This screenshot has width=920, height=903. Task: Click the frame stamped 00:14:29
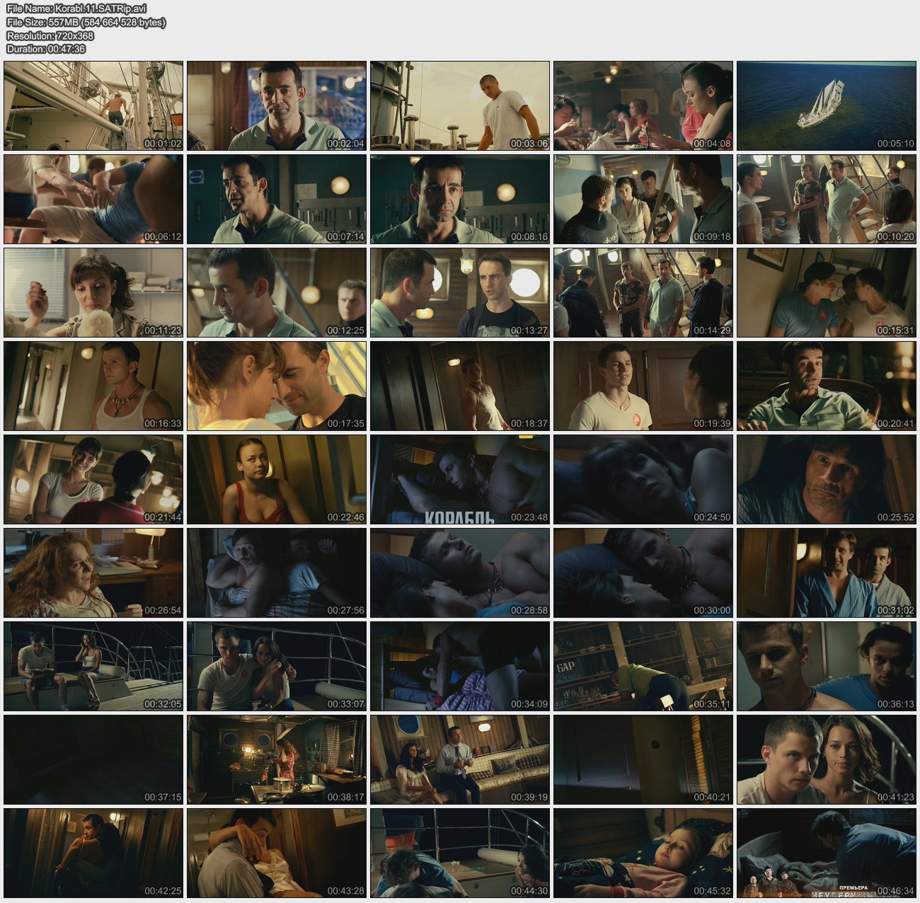(643, 292)
